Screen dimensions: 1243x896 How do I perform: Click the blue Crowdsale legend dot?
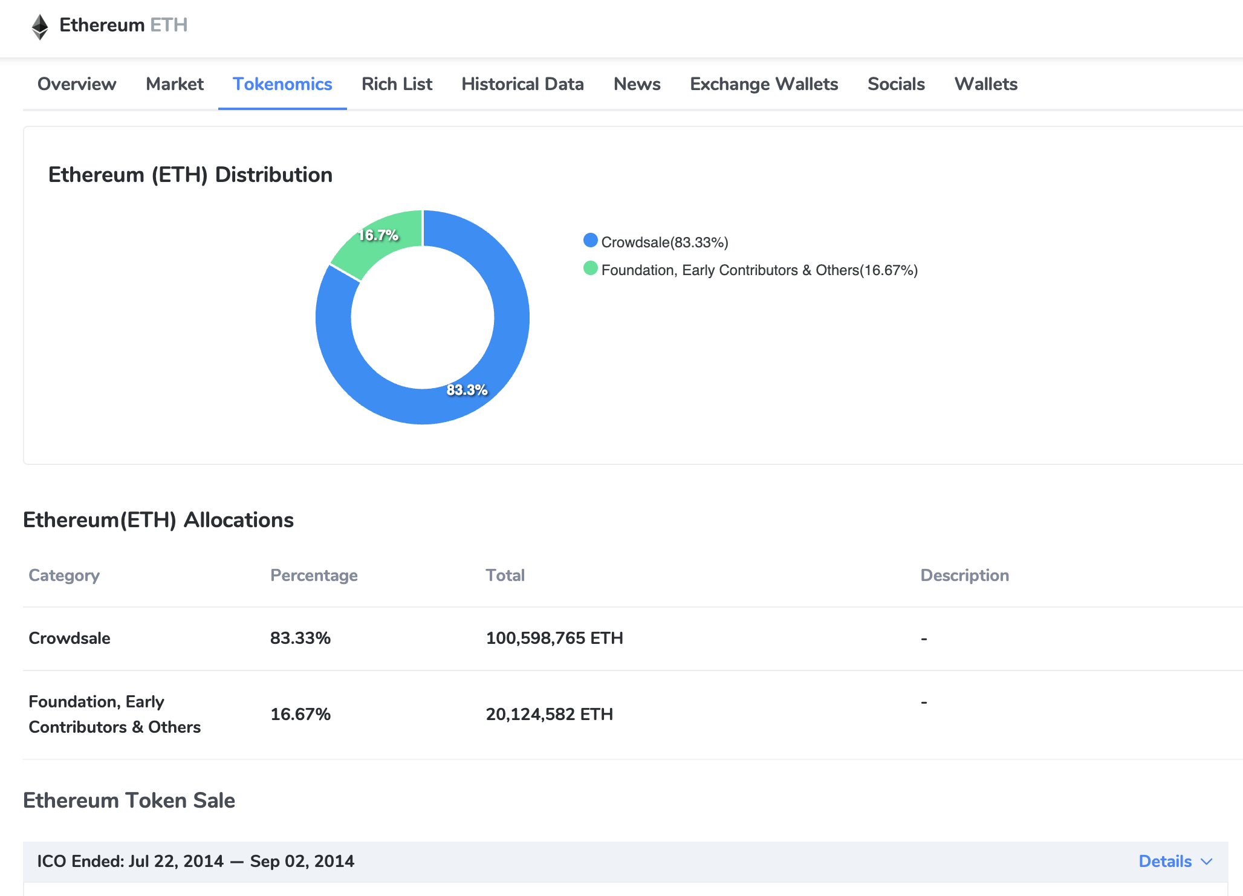(x=590, y=241)
